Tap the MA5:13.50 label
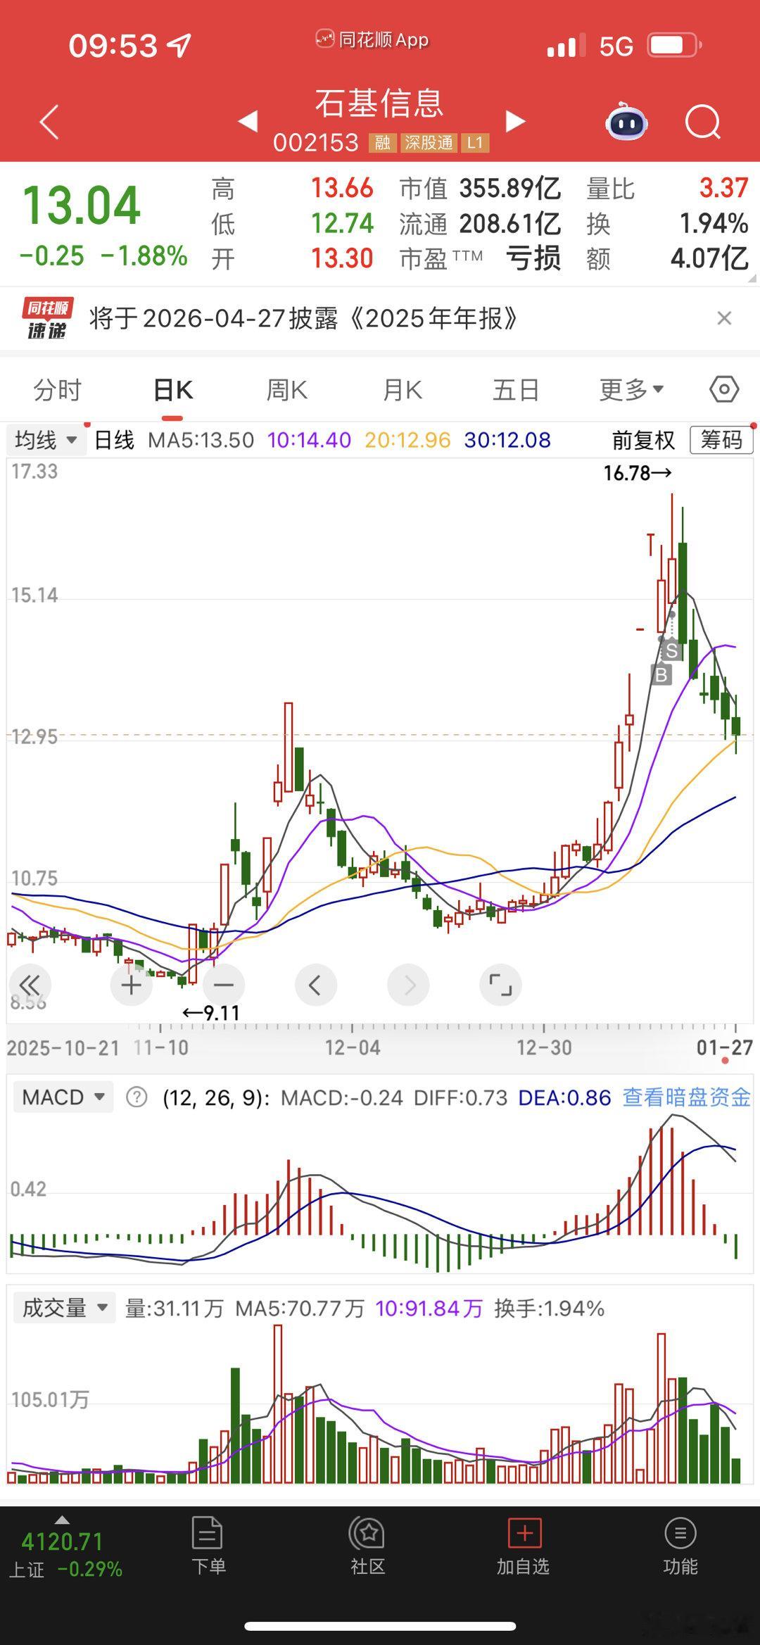Image resolution: width=760 pixels, height=1645 pixels. tap(201, 440)
